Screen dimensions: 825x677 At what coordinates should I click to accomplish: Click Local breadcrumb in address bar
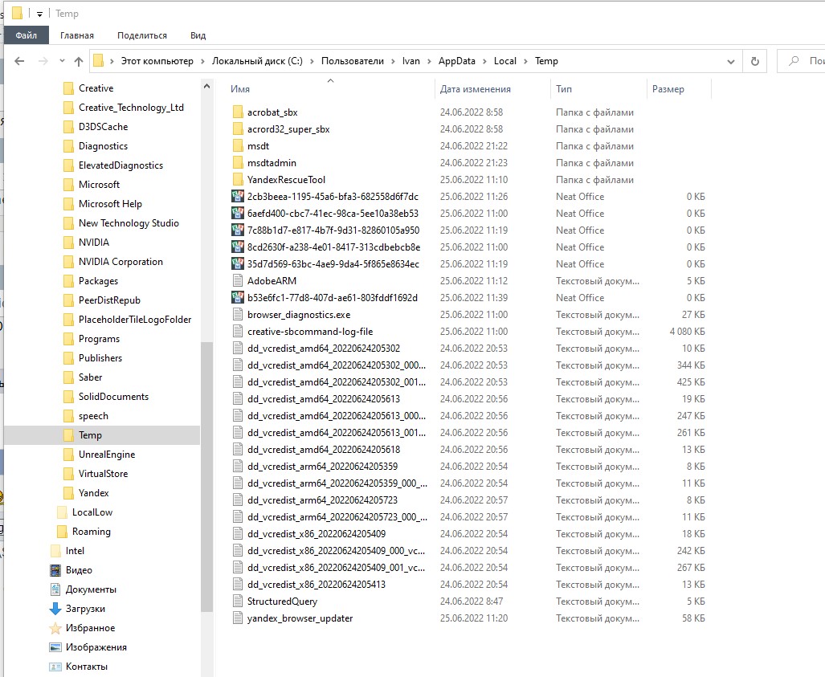(x=505, y=61)
